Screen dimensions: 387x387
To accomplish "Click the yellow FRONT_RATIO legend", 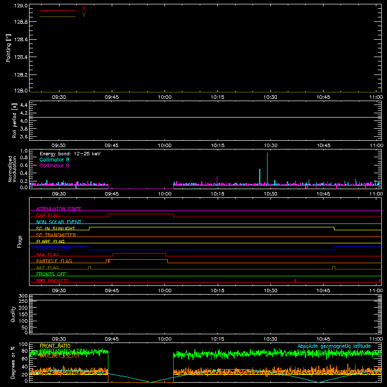I will (x=55, y=346).
